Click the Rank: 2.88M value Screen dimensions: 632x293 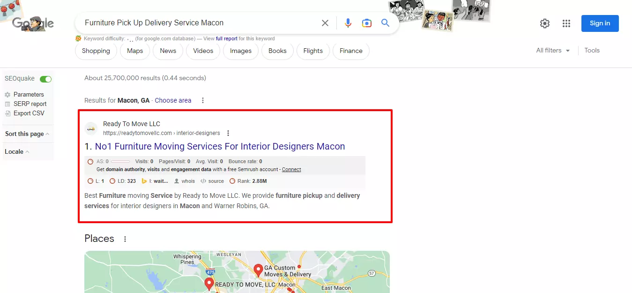pos(252,181)
